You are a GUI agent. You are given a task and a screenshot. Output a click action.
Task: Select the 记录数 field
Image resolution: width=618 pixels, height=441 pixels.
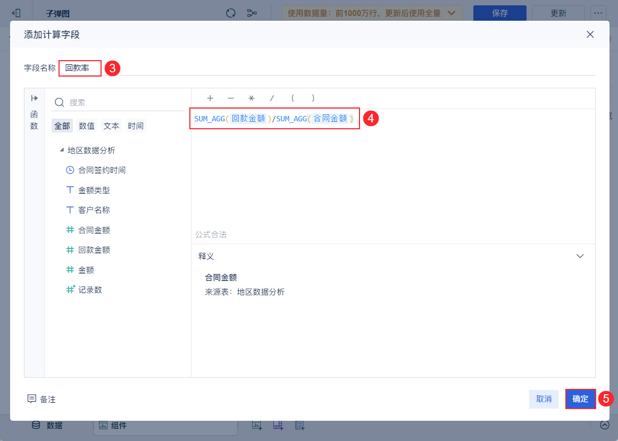(x=90, y=290)
